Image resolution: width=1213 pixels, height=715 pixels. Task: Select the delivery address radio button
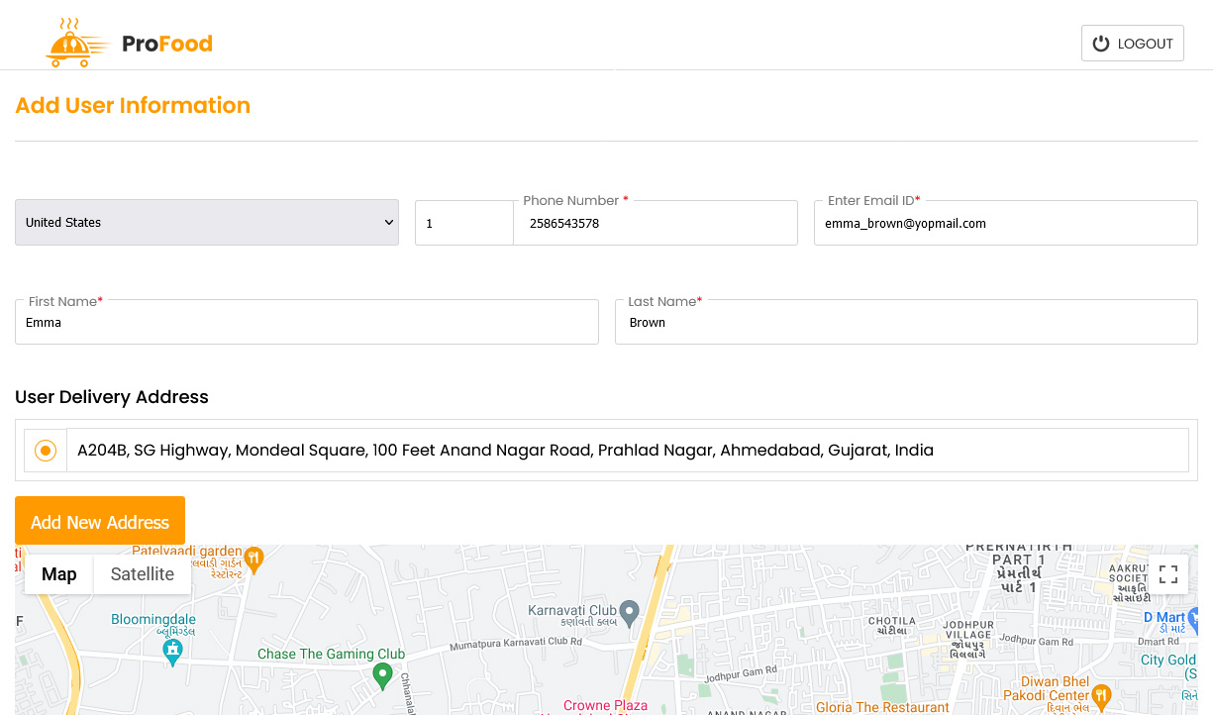click(46, 451)
